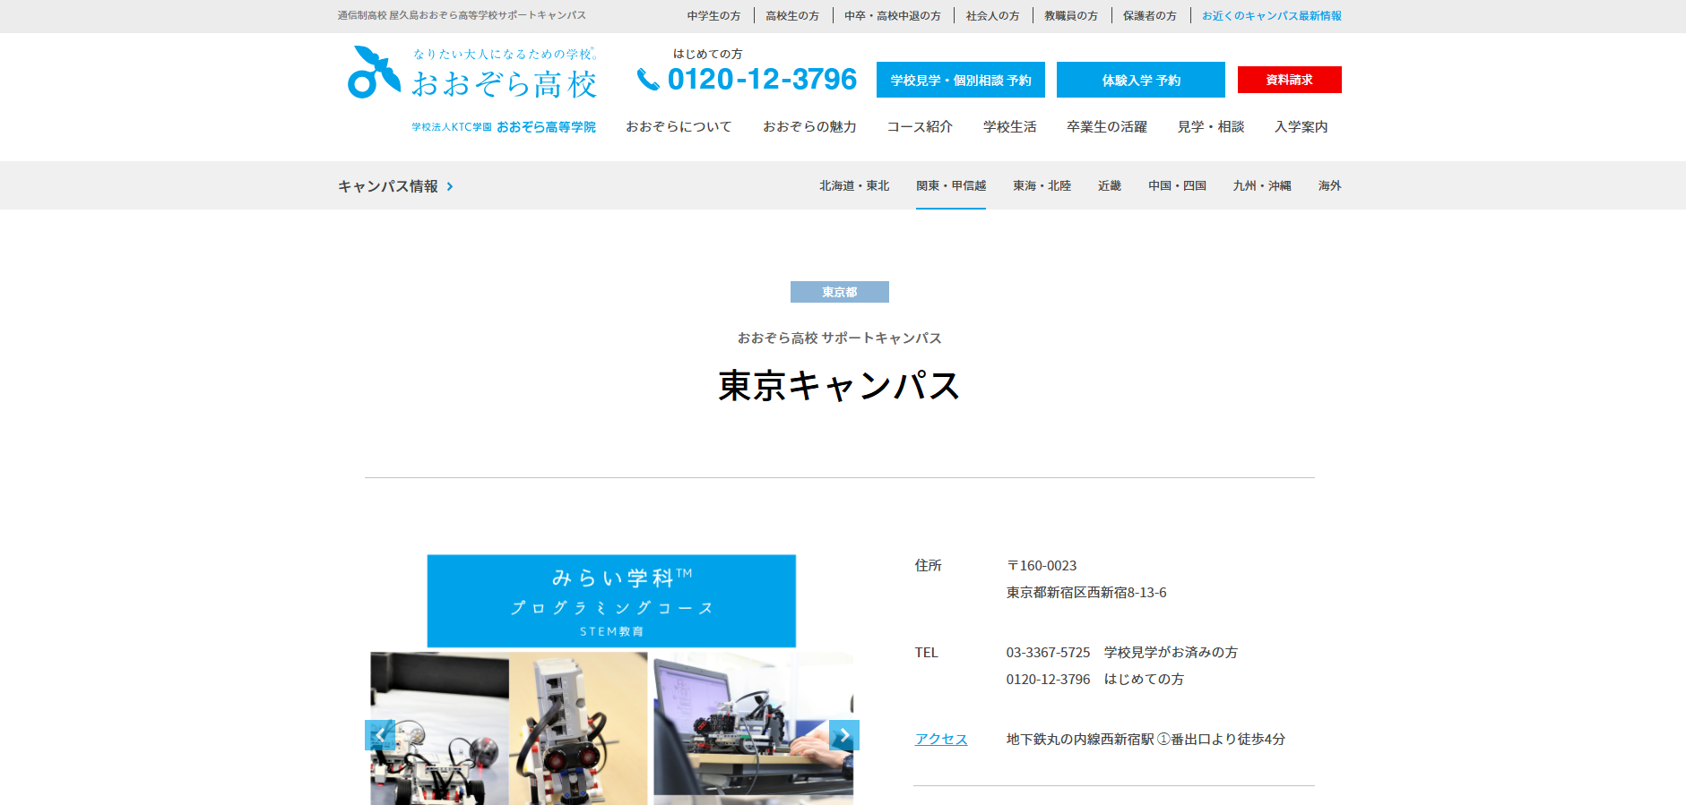Screen dimensions: 1686x805
Task: Open お近くのキャンパス最新情報 link
Action: (1272, 15)
